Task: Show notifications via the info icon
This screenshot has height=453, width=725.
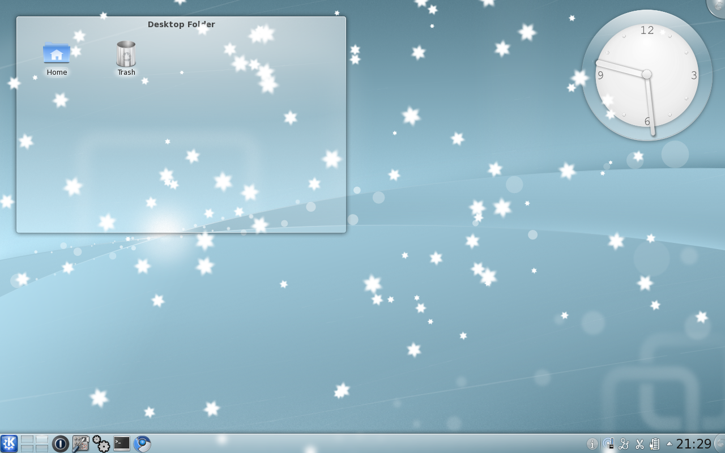Action: 592,444
